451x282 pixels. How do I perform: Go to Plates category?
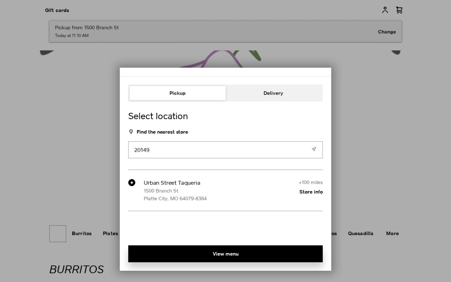[x=110, y=233]
